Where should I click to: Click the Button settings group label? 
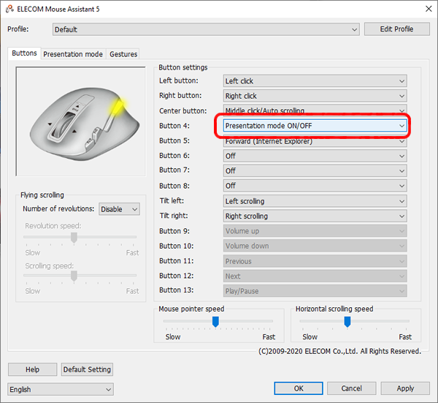tap(183, 67)
